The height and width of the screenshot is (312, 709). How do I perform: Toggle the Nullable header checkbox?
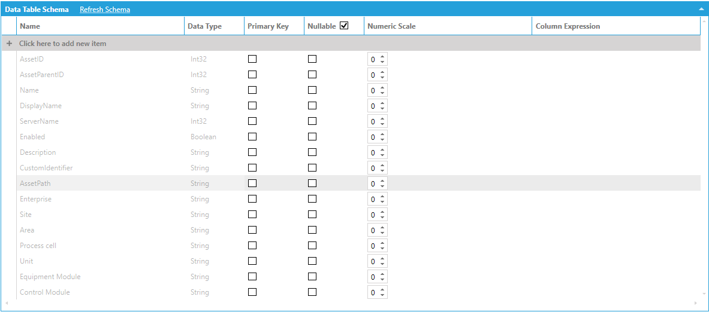click(x=344, y=26)
